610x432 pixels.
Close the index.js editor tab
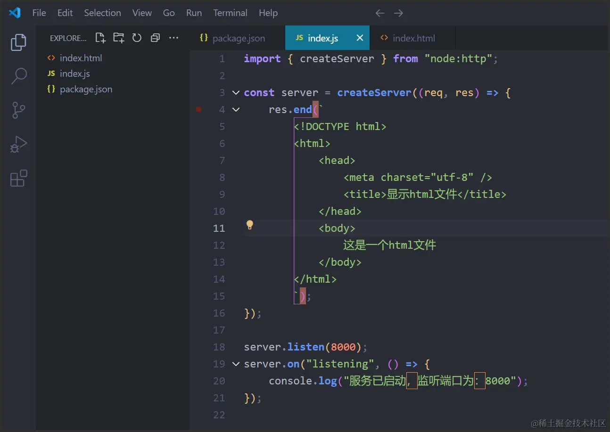(360, 38)
